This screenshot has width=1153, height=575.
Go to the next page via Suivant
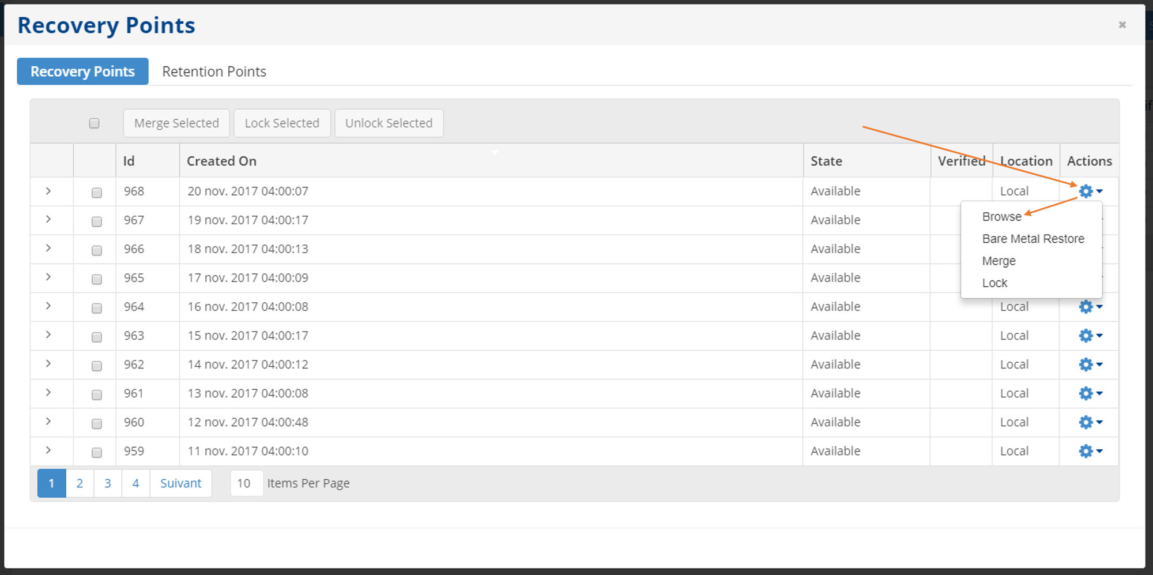(x=180, y=483)
